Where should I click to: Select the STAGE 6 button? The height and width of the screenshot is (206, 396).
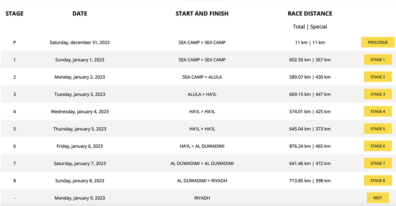(x=378, y=146)
